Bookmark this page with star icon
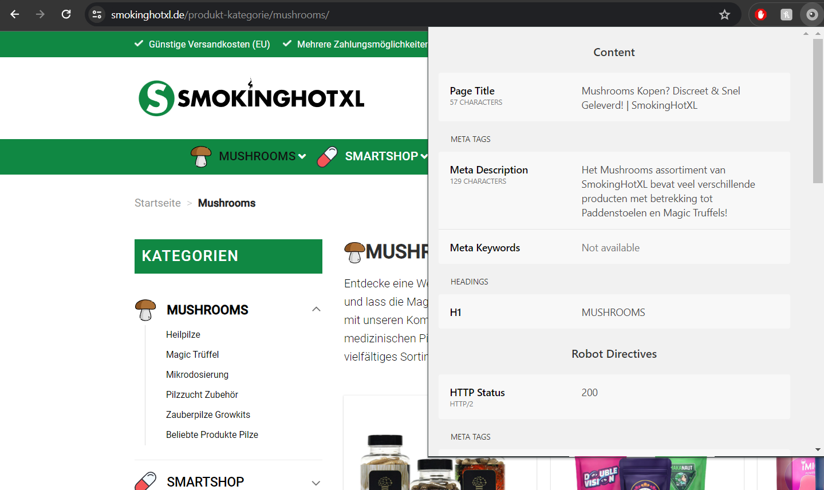This screenshot has height=490, width=824. click(x=724, y=14)
